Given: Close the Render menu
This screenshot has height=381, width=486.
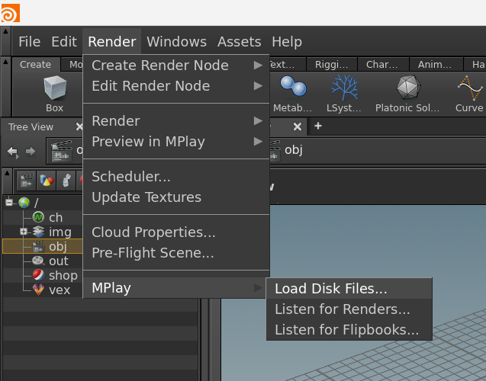Looking at the screenshot, I should click(112, 42).
